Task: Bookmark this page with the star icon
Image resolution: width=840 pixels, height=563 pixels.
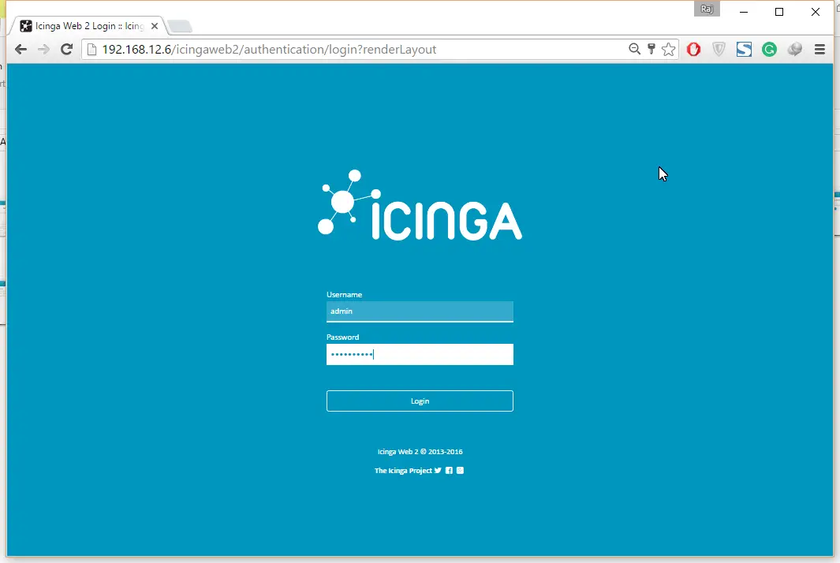Action: (668, 50)
